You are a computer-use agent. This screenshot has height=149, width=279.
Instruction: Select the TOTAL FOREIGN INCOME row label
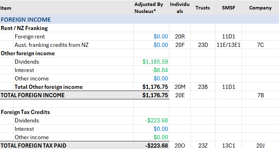coord(32,95)
